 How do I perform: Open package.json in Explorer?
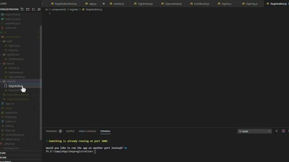11,148
